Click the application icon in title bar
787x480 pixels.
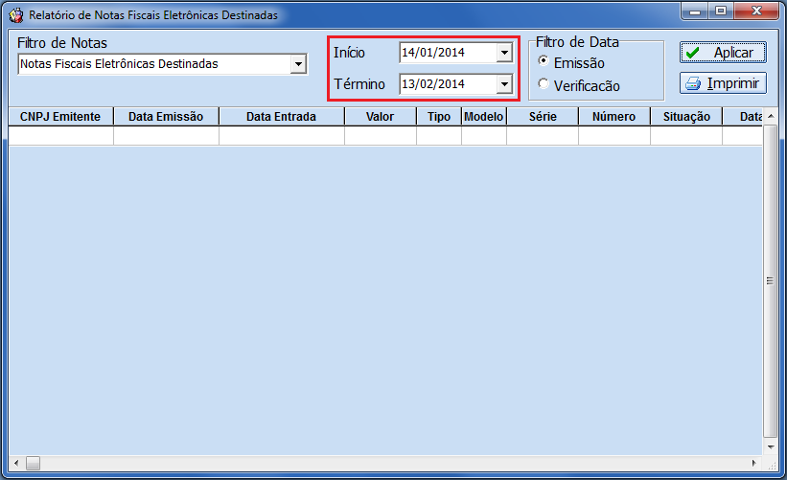coord(15,15)
